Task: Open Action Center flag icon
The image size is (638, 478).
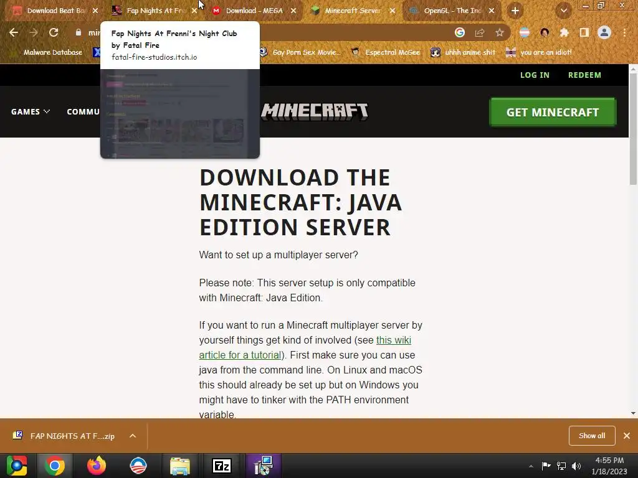Action: point(546,466)
